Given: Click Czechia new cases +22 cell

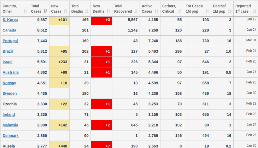Looking at the screenshot, I should (59, 104).
